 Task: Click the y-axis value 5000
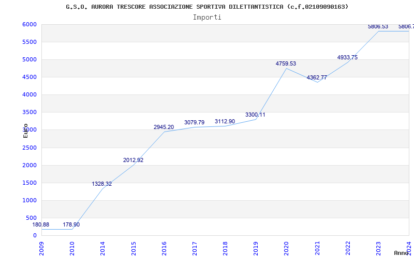tap(29, 59)
